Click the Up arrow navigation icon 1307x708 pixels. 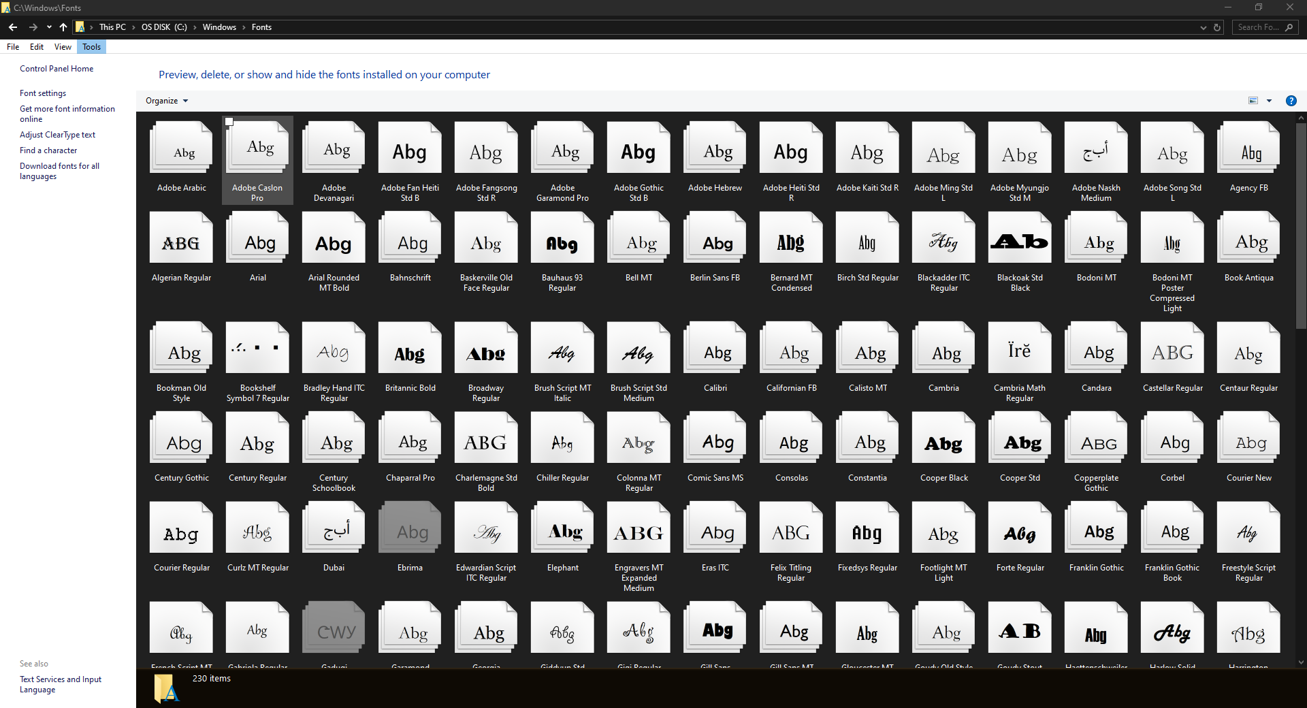[63, 27]
